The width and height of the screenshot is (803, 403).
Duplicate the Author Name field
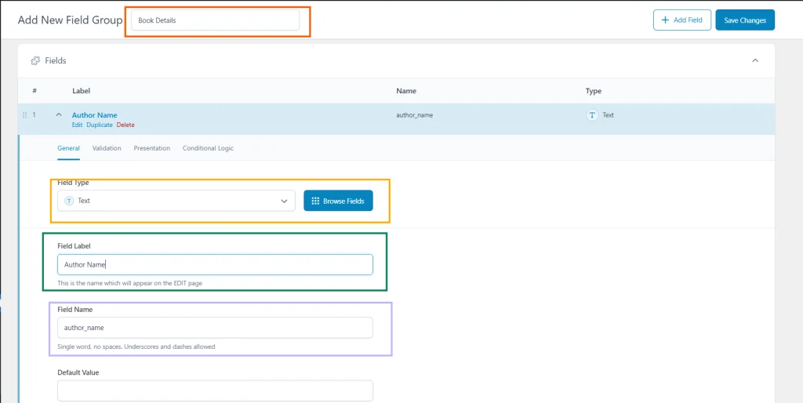100,125
